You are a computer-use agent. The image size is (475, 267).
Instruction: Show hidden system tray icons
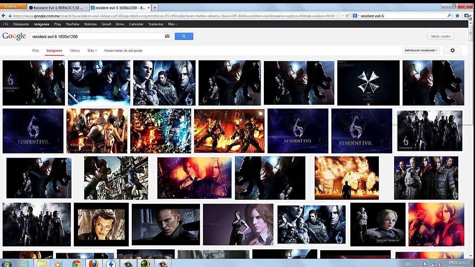tap(417, 264)
